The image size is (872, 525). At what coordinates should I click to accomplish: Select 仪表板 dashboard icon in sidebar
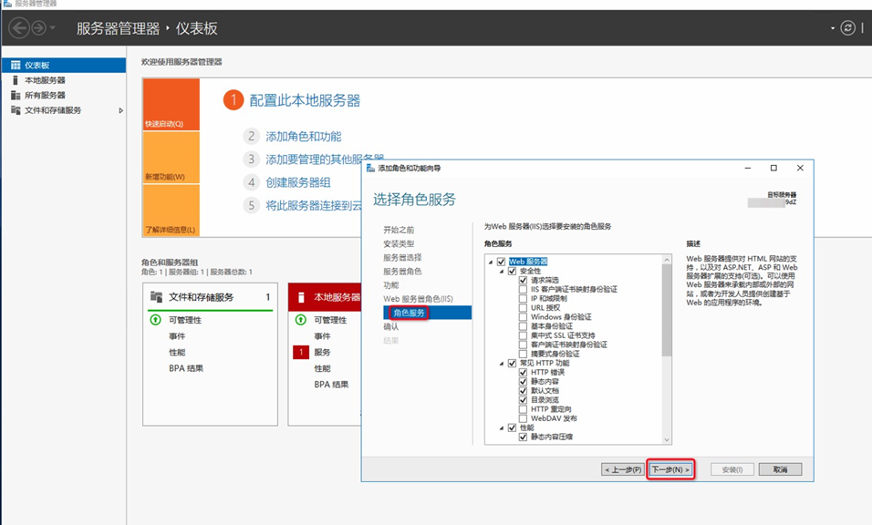click(16, 66)
